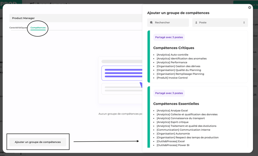Click the '[Analytics] Analyse Excel' skill item
Screen dimensions: 258x156
[172, 111]
